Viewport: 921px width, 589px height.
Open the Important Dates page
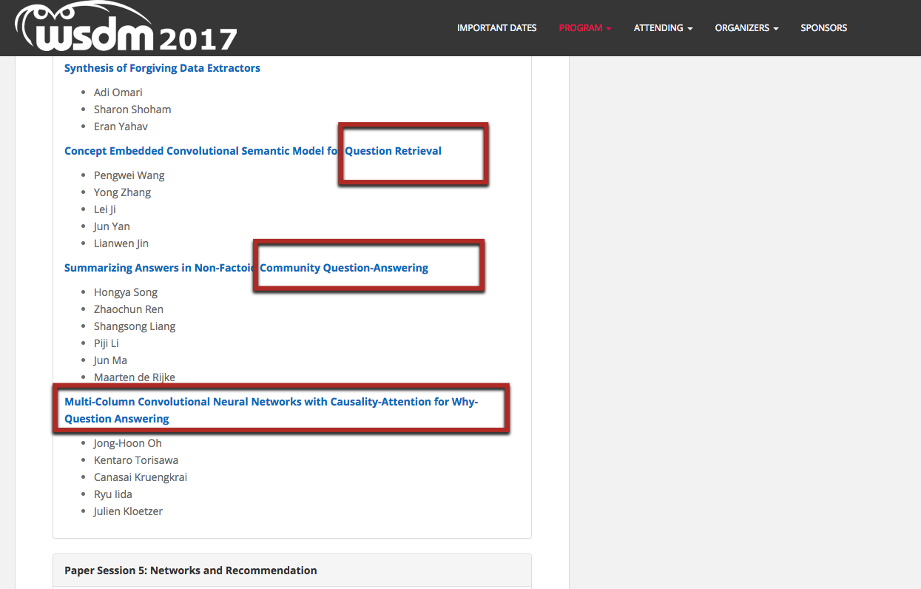coord(496,28)
